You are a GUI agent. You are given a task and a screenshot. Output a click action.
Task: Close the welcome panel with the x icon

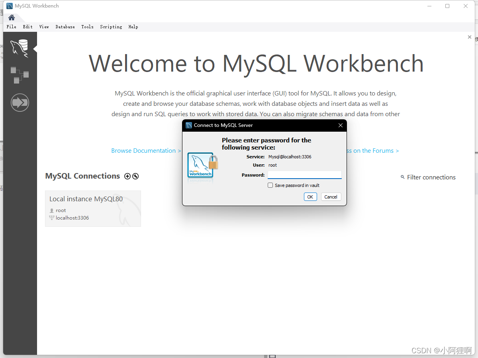click(469, 37)
